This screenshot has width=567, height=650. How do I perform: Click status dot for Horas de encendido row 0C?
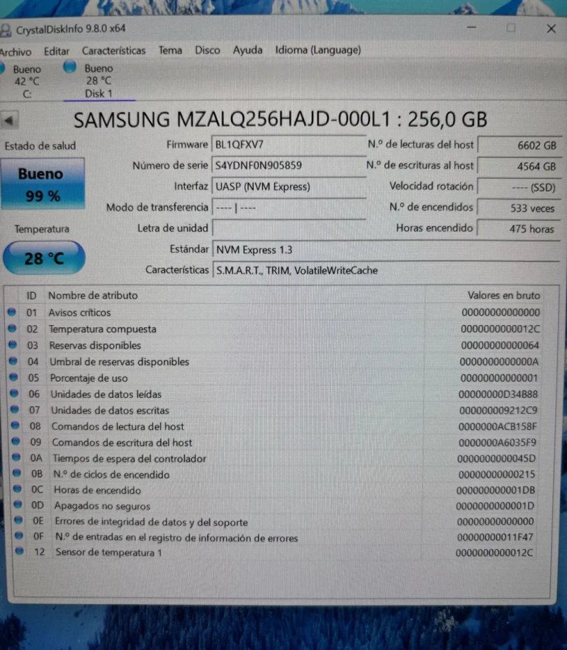(17, 488)
